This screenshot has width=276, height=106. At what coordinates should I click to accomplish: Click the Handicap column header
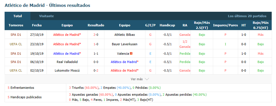coord(167,25)
